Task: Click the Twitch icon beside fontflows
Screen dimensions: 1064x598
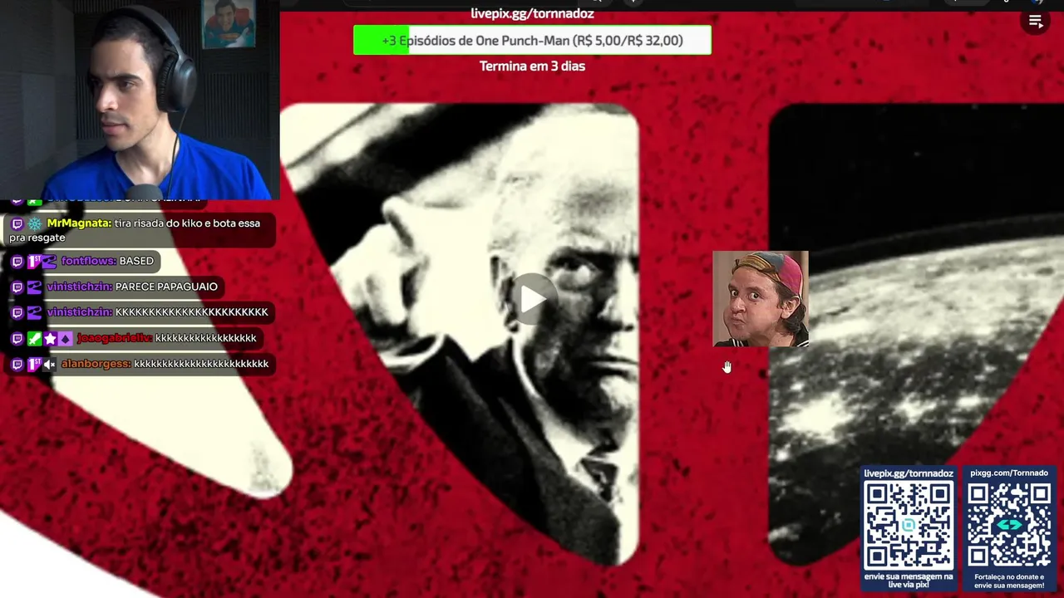Action: [x=17, y=262]
